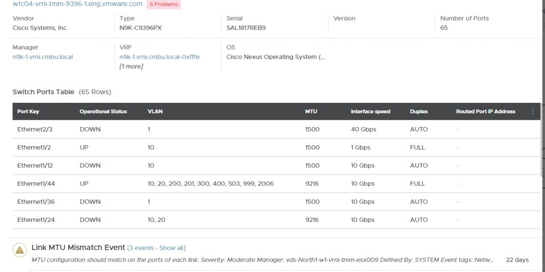The image size is (545, 272).
Task: Open manager n9k-1.vrni.cmbu.local link
Action: 43,57
